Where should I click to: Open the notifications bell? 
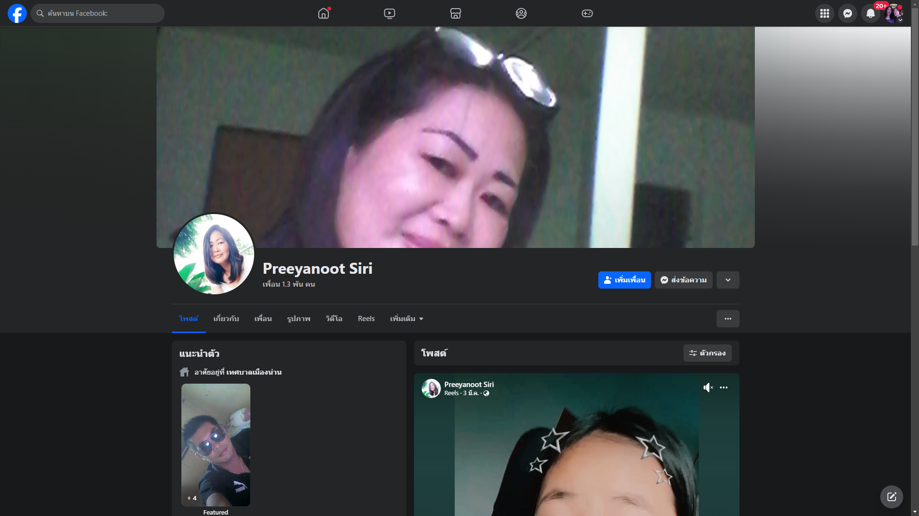pyautogui.click(x=870, y=13)
